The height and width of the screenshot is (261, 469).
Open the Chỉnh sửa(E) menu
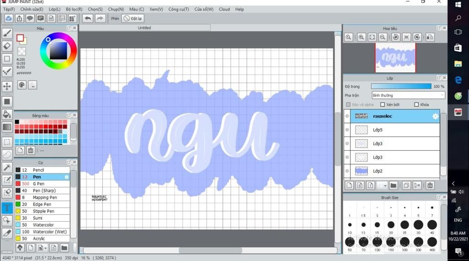32,9
